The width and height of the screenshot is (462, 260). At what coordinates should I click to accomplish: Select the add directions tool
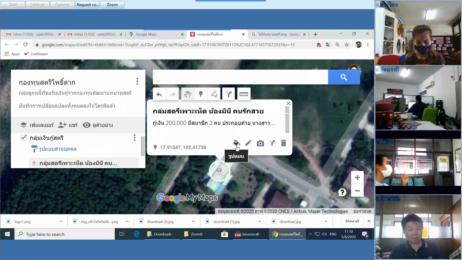(229, 94)
